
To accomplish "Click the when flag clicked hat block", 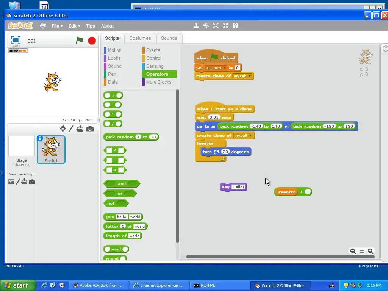I will (216, 57).
